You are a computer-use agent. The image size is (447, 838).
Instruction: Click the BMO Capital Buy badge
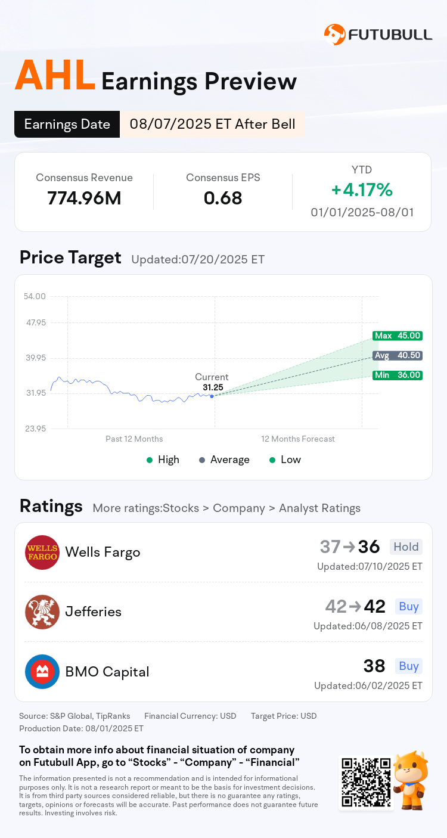(x=409, y=666)
